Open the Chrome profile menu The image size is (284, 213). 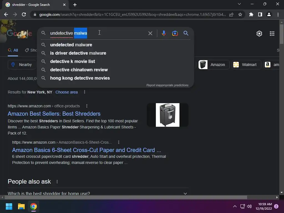click(269, 14)
